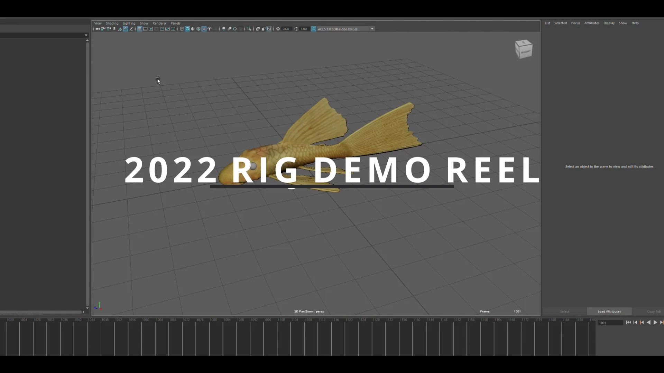
Task: Toggle the Textured display icon
Action: pyautogui.click(x=204, y=29)
